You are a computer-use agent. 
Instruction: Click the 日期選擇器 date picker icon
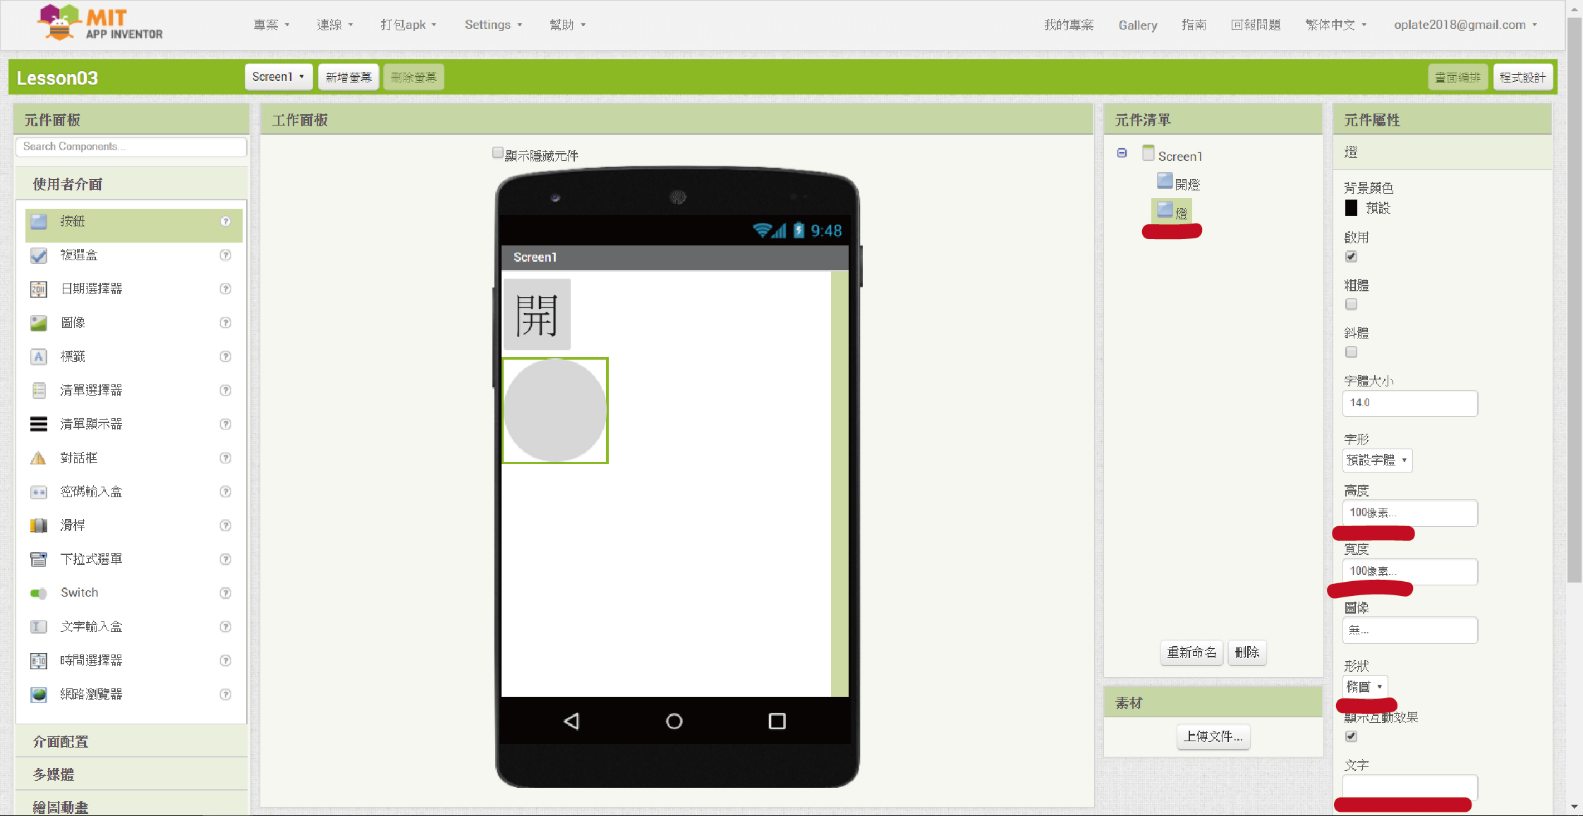[39, 289]
